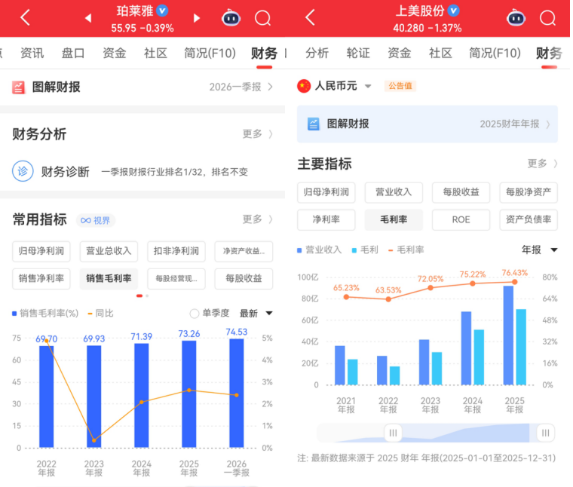Screen dimensions: 573x487
Task: Tap the 2023 年报 bar labeled 69.93
Action: click(x=94, y=397)
